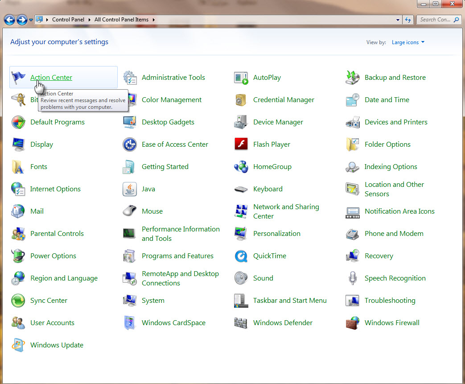Open the View by Large icons dropdown
Screen dimensions: 465x384
click(408, 42)
